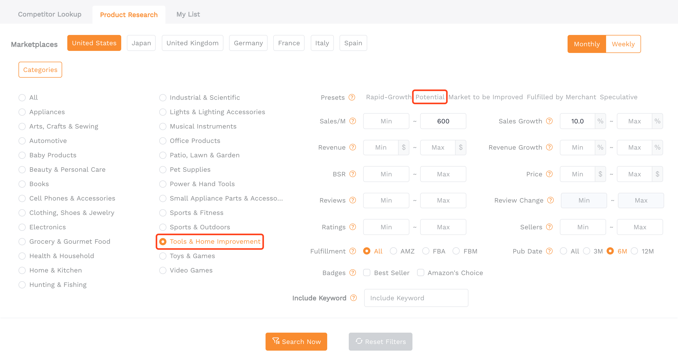The image size is (678, 364).
Task: Focus the BSR Max field
Action: tap(443, 174)
